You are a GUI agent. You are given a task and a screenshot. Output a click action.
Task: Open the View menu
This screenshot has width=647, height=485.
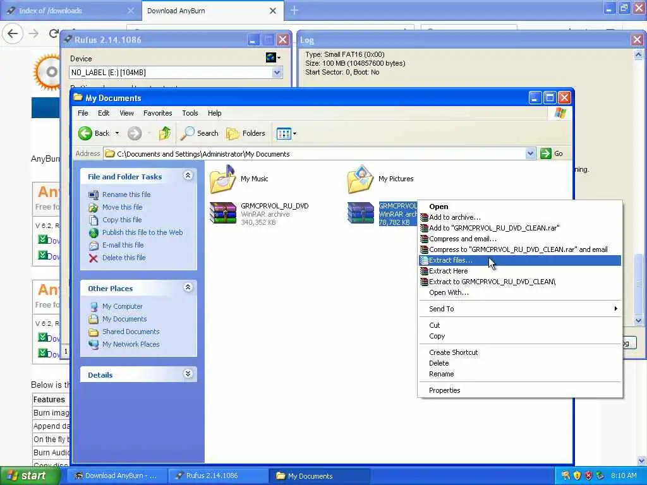tap(126, 113)
